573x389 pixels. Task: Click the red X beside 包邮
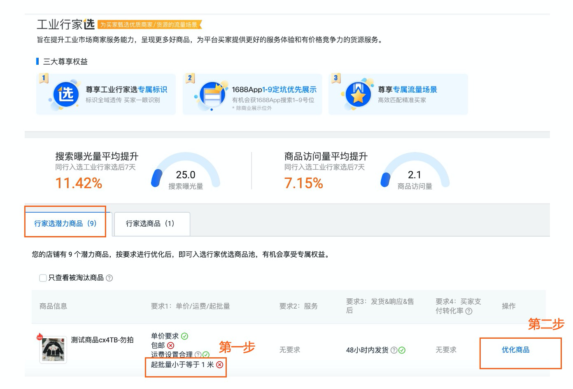[170, 346]
